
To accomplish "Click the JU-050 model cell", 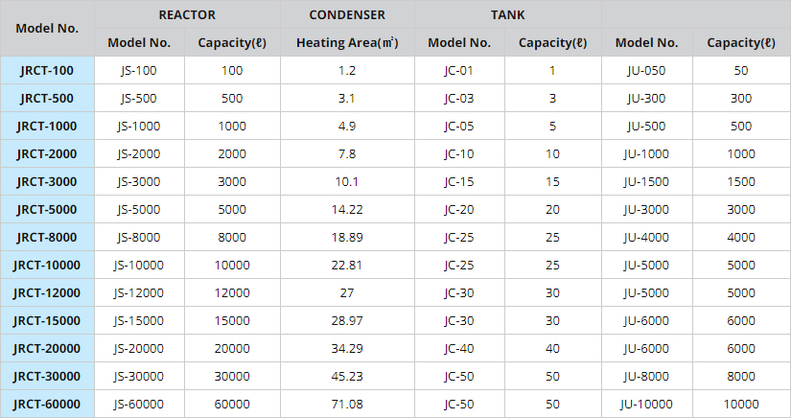I will point(647,70).
